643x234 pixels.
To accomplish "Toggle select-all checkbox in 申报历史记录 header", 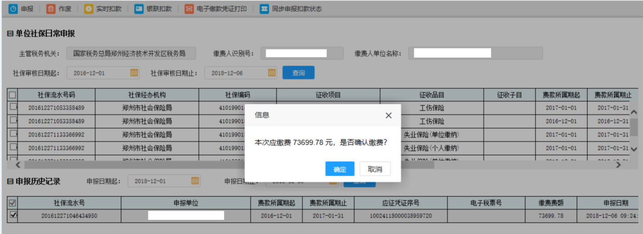I will [13, 203].
